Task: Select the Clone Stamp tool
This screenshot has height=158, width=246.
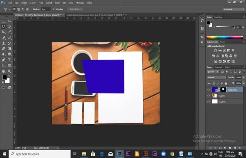Action: [x=4, y=43]
